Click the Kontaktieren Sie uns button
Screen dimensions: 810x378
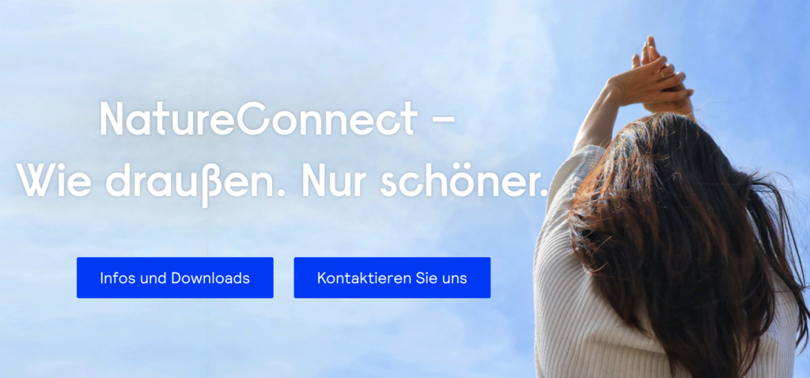click(x=392, y=278)
